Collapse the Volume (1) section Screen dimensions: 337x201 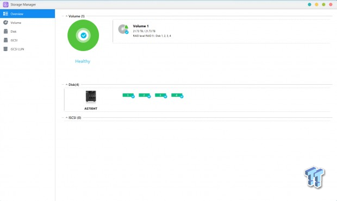pos(66,16)
